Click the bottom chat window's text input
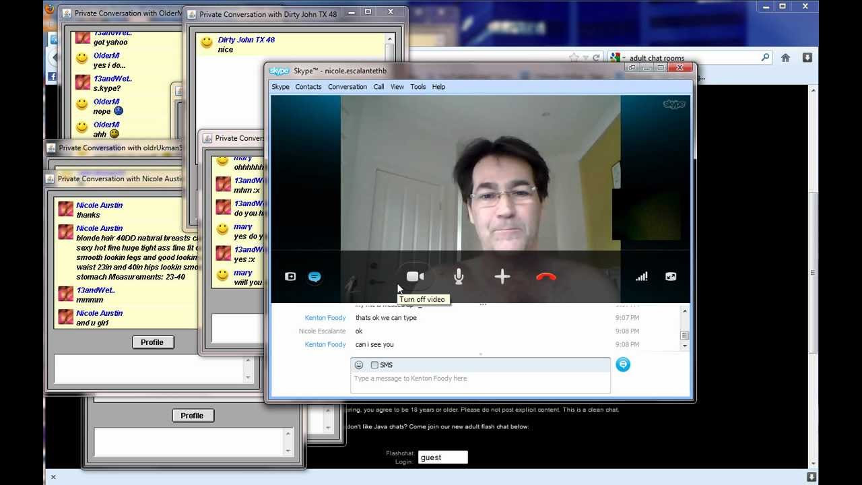862x485 pixels. 188,443
